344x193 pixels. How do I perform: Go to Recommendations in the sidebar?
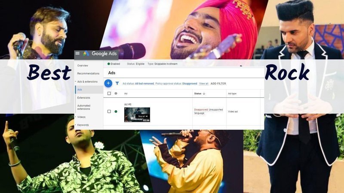[88, 73]
